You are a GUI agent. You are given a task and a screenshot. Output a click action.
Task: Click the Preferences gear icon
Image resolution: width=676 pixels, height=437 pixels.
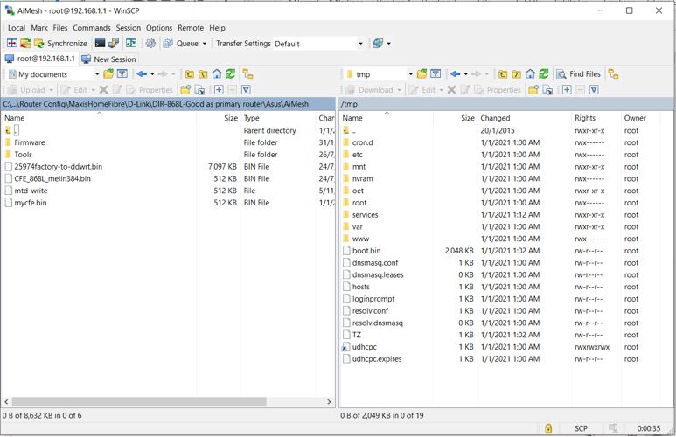(150, 43)
